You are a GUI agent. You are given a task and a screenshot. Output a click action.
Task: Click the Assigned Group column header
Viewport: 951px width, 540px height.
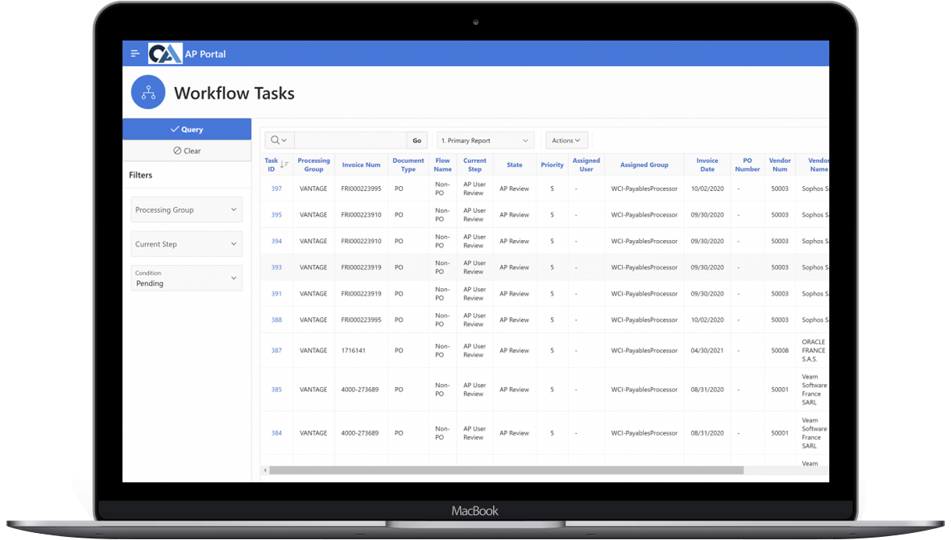(x=644, y=164)
